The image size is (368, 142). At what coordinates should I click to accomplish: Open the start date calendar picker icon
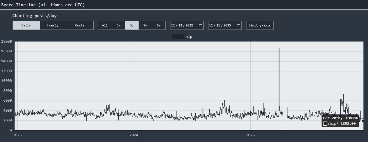(x=200, y=25)
